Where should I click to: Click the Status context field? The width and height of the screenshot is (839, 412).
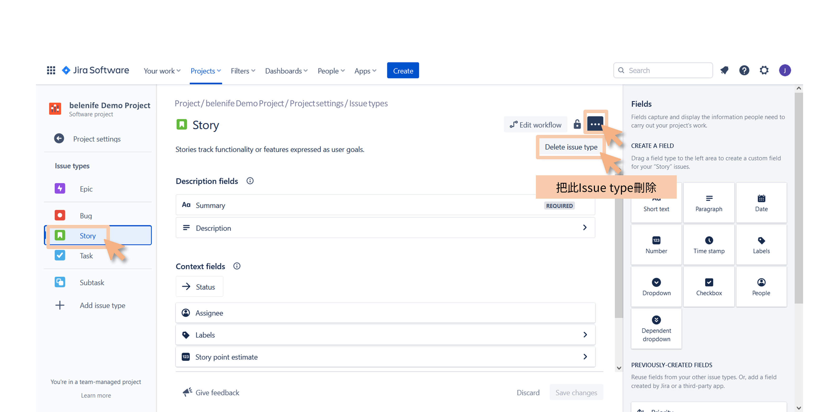point(199,287)
